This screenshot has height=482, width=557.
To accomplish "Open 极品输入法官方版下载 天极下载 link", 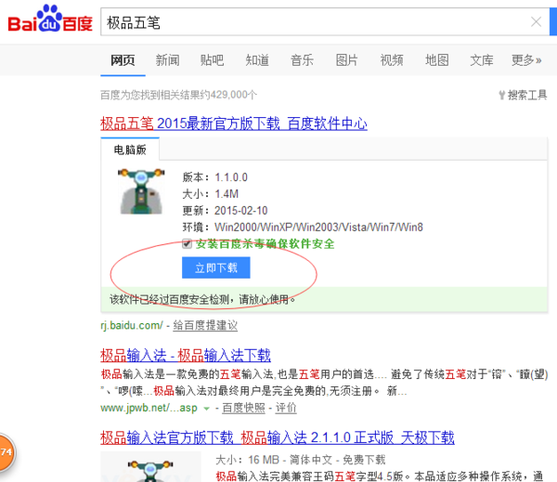I will click(277, 437).
